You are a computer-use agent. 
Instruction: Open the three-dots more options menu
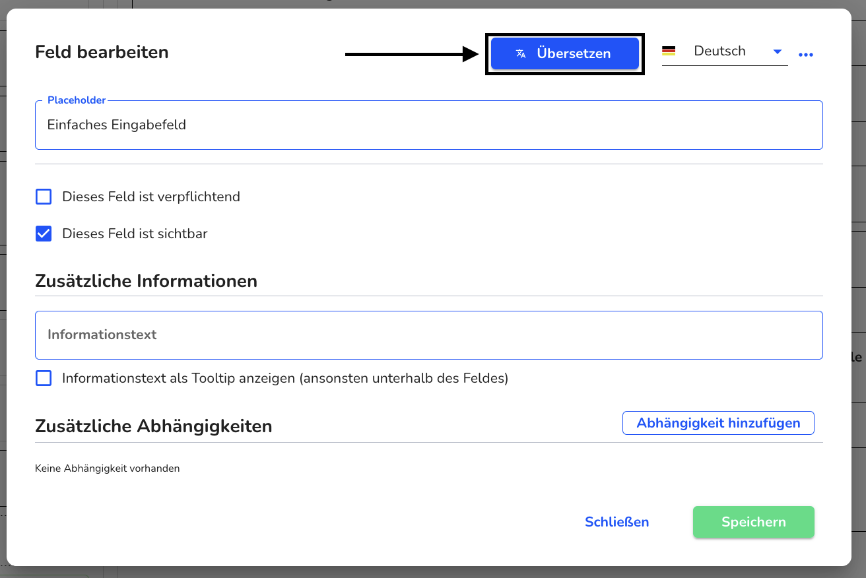[x=806, y=55]
